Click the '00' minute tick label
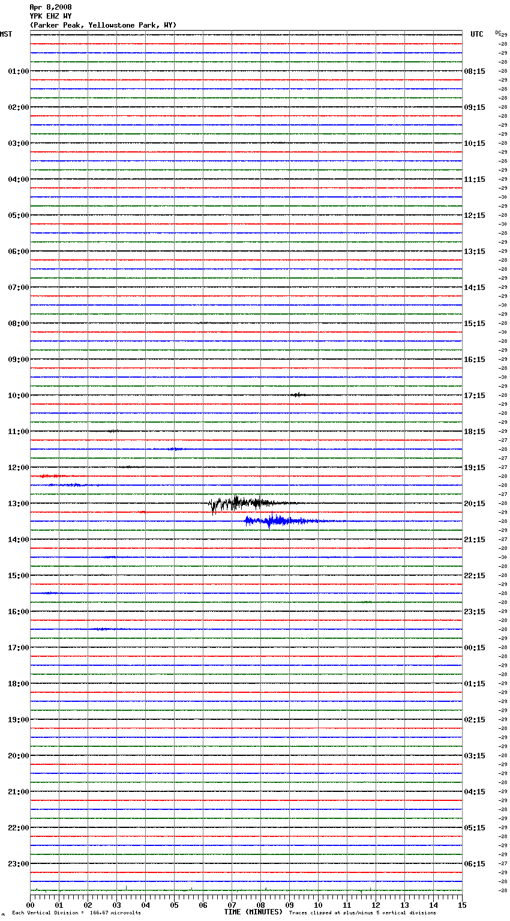Image resolution: width=510 pixels, height=921 pixels. [30, 905]
